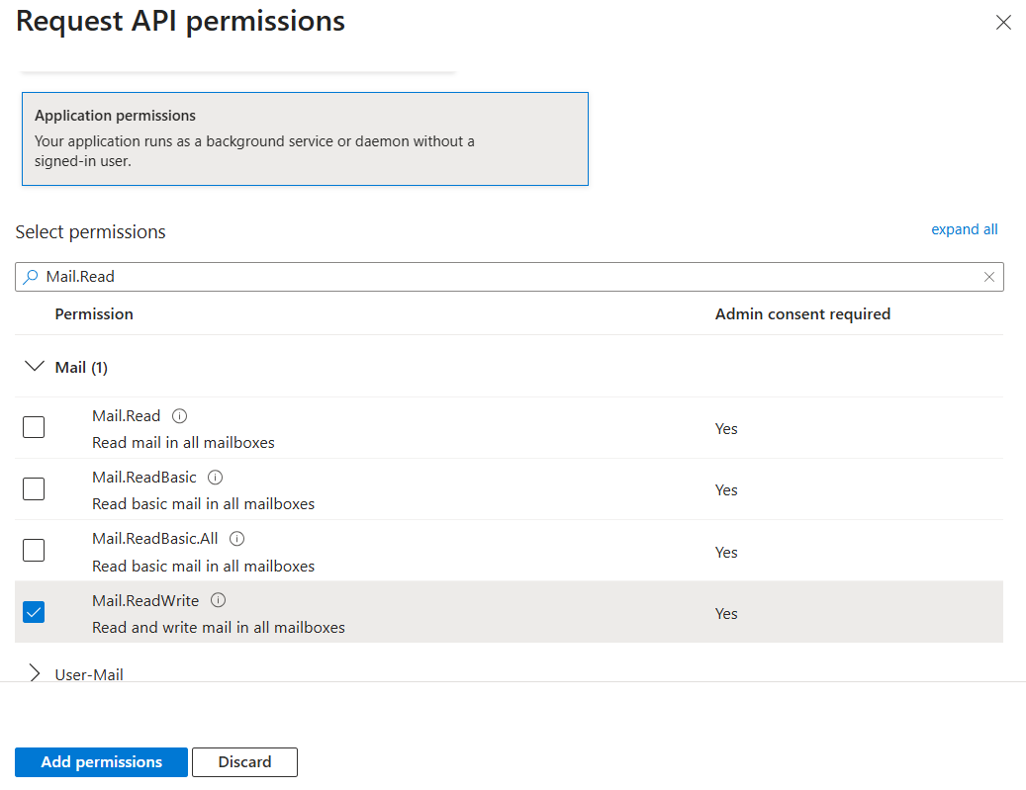1026x790 pixels.
Task: Click the info icon next to Mail.Read
Action: coord(179,416)
